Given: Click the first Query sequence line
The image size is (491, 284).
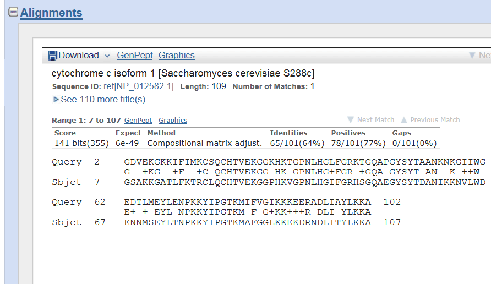Looking at the screenshot, I should [x=304, y=162].
